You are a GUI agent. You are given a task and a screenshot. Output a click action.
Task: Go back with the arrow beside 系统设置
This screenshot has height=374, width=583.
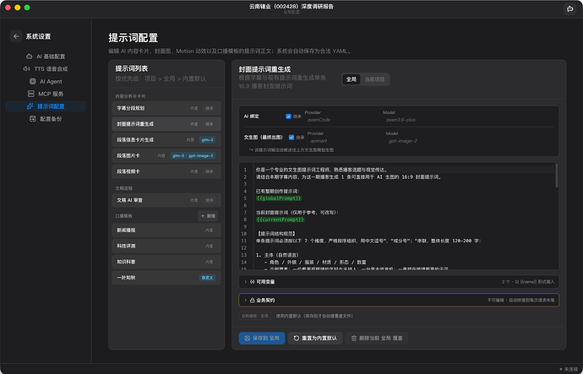[16, 36]
